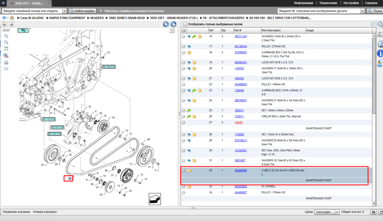Click the globe icon in the right sidebar
The image size is (383, 221).
[380, 44]
